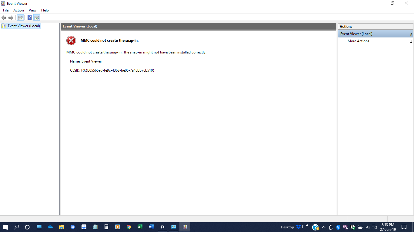Click the Get Help question-mark tray icon
Viewport: 414px width, 232px height.
[315, 227]
